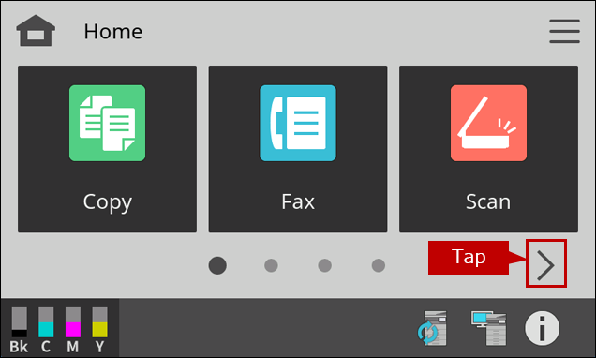Jump to the fourth page dot
Image resolution: width=596 pixels, height=358 pixels.
[379, 265]
